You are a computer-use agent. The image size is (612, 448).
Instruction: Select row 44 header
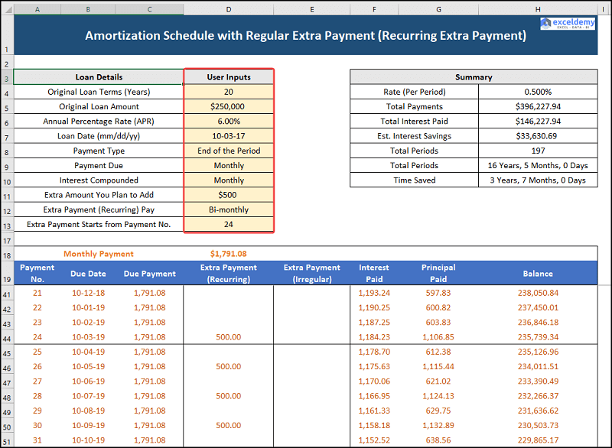click(7, 339)
